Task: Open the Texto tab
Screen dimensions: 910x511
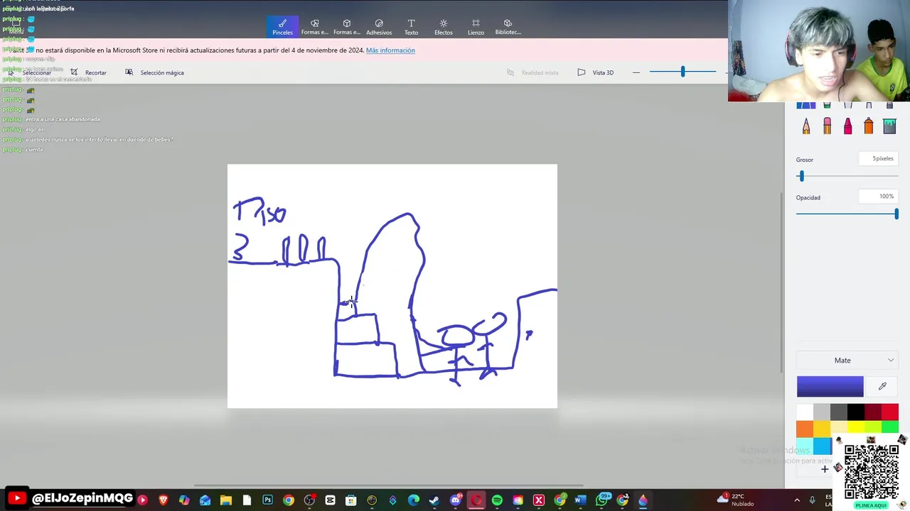Action: click(x=411, y=27)
